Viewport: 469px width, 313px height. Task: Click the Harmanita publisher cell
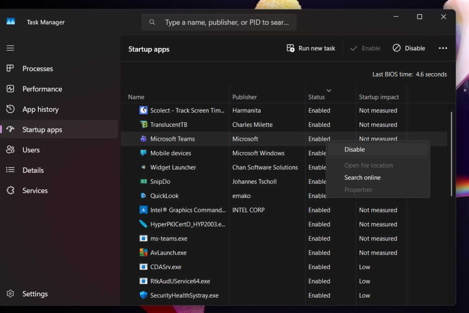246,110
